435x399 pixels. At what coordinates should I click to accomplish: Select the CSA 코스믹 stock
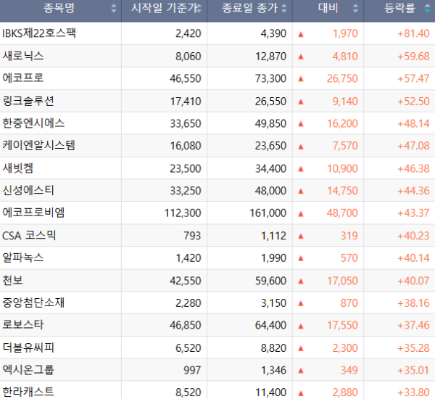(x=28, y=236)
